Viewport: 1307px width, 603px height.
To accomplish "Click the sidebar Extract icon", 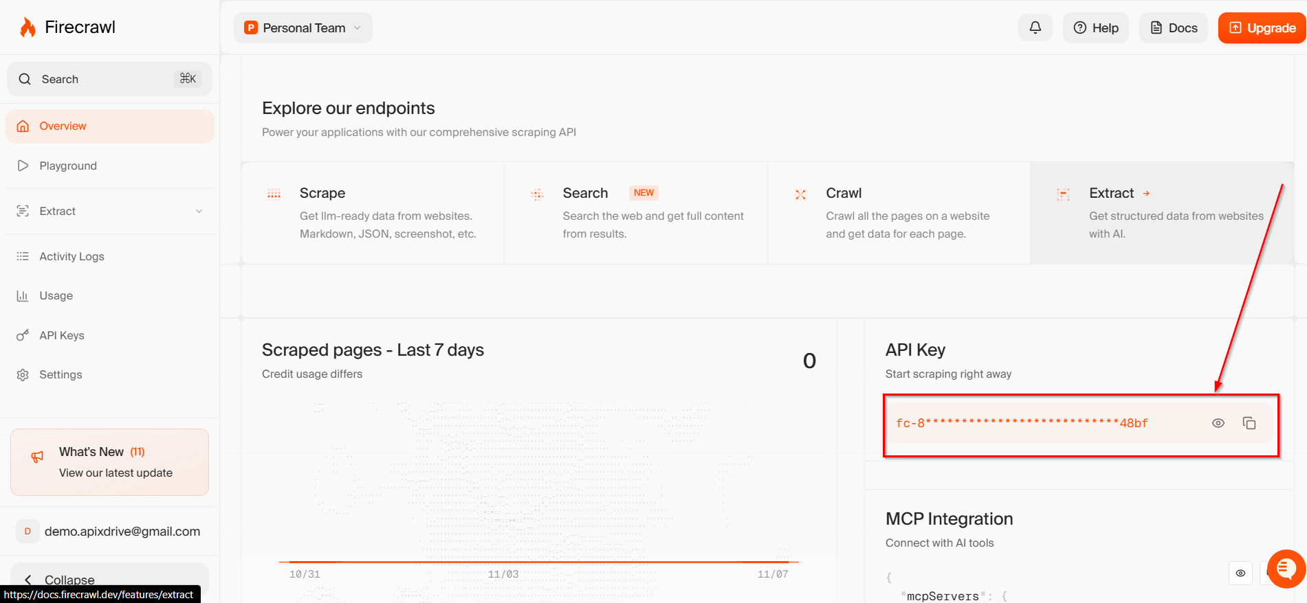I will pos(23,211).
